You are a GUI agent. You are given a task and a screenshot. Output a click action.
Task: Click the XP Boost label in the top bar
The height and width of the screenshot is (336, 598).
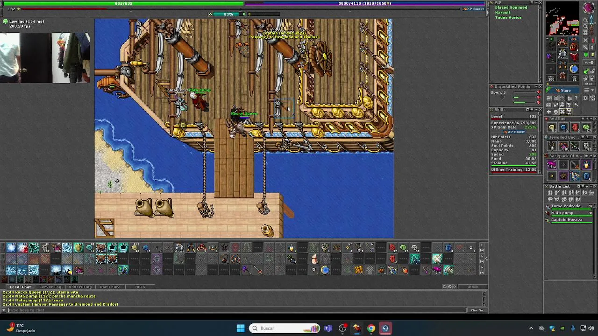(x=473, y=9)
